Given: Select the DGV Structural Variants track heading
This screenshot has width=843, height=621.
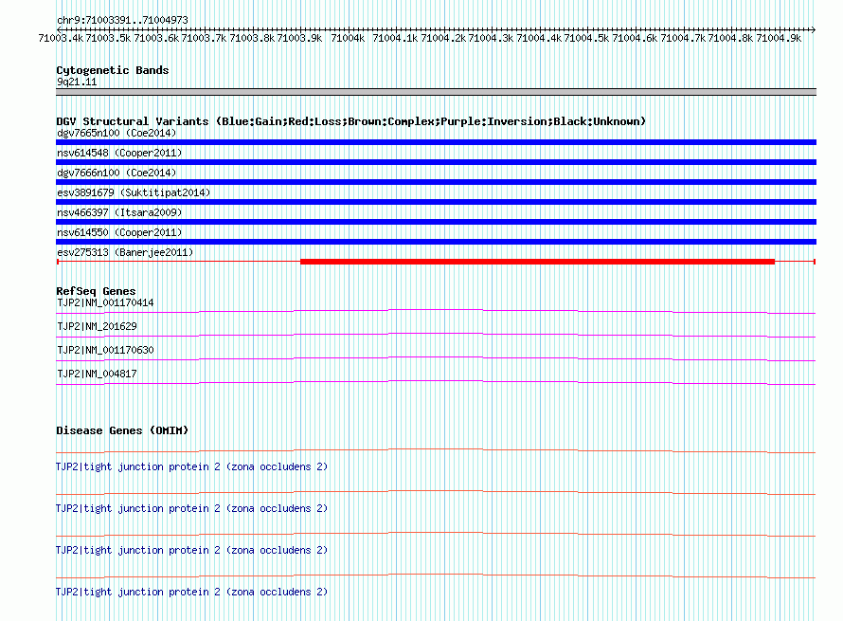Looking at the screenshot, I should 351,121.
